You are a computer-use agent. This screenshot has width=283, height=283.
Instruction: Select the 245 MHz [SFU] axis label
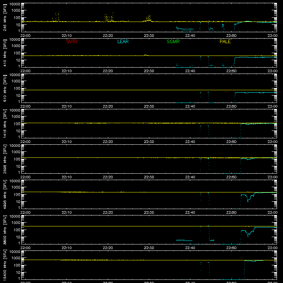pos(5,17)
